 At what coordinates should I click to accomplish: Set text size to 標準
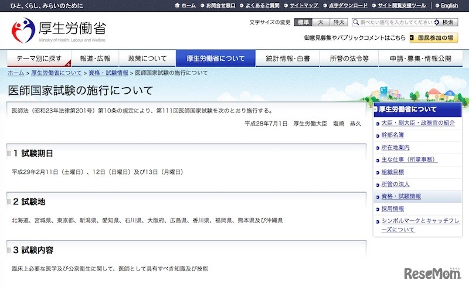303,22
